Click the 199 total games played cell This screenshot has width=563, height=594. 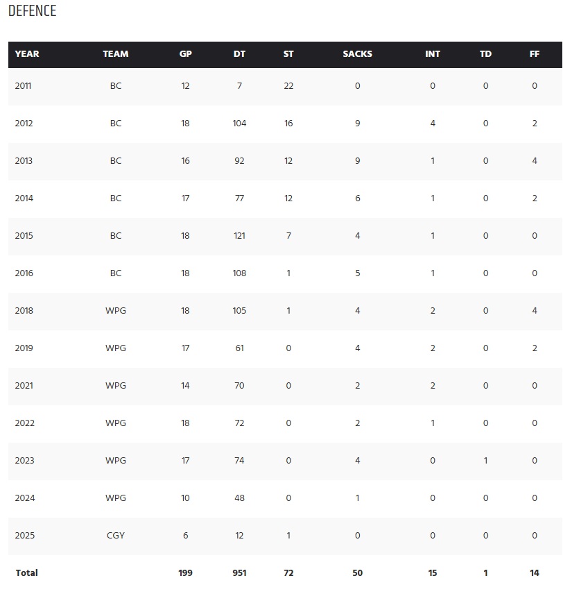[185, 573]
